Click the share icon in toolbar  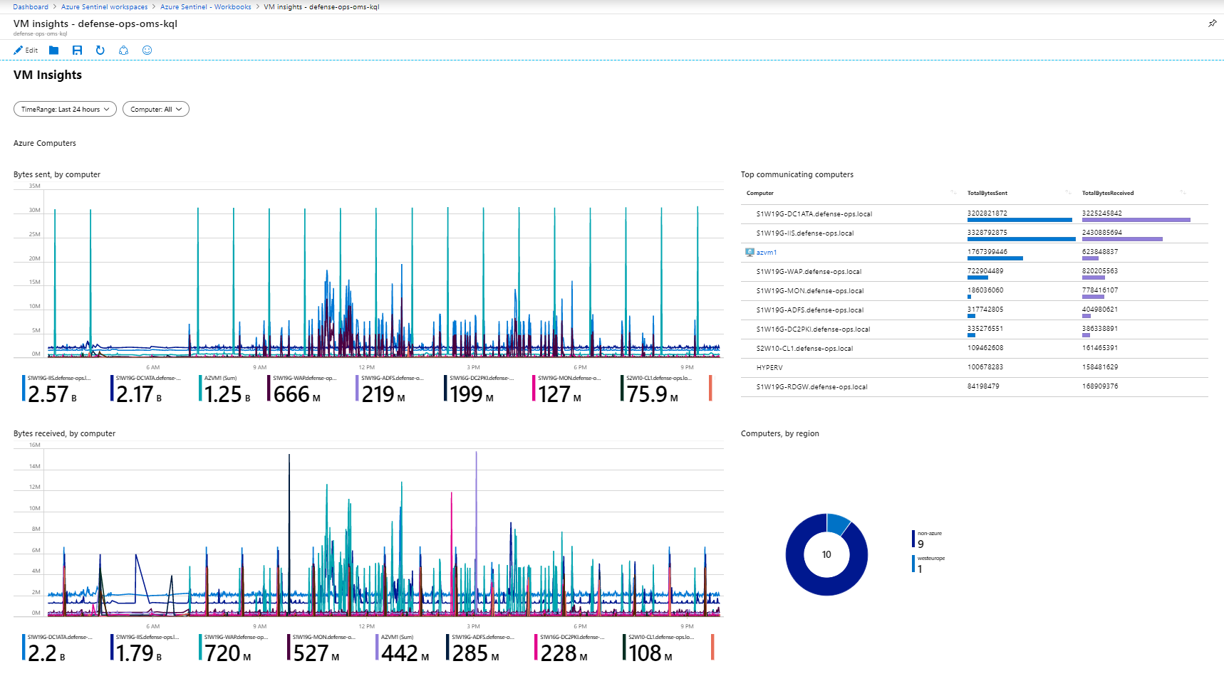pyautogui.click(x=123, y=51)
